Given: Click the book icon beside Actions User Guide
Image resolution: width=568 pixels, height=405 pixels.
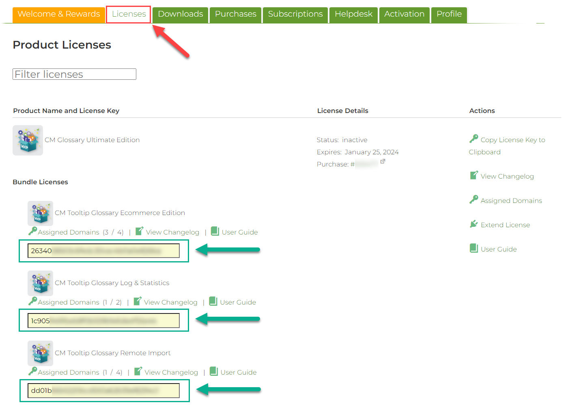Looking at the screenshot, I should pos(473,248).
